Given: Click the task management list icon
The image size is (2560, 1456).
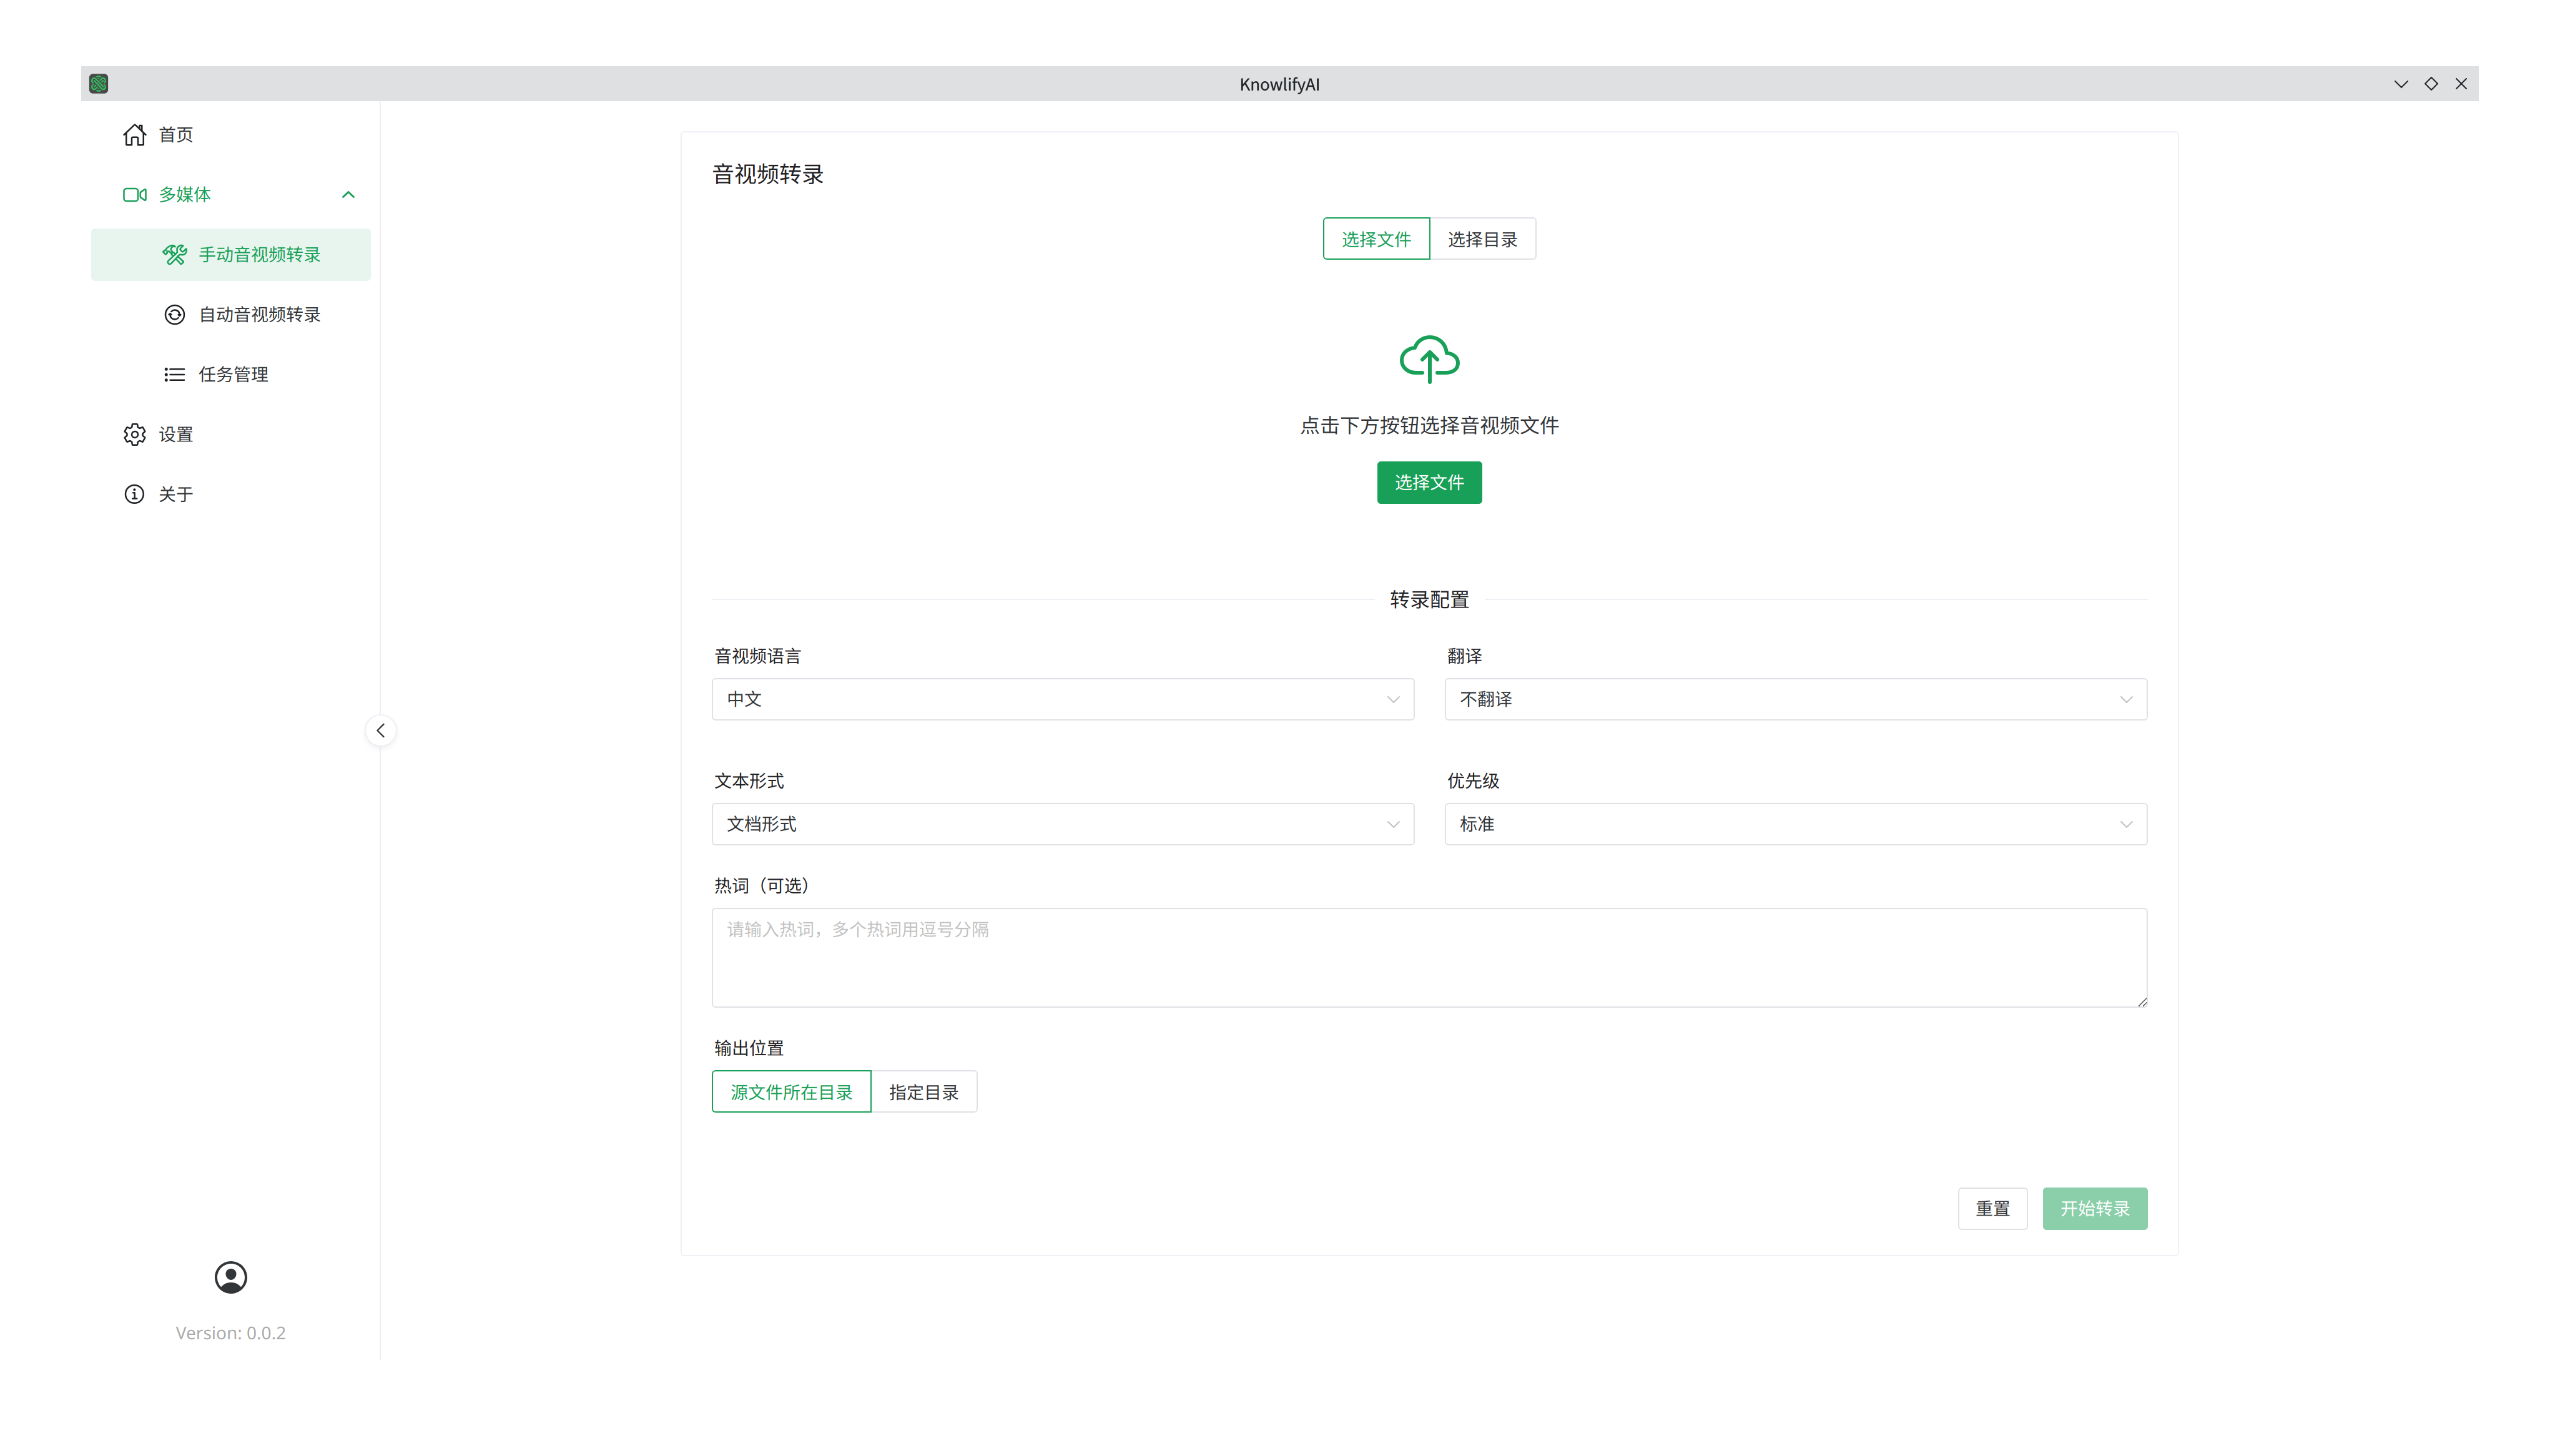Looking at the screenshot, I should [175, 375].
